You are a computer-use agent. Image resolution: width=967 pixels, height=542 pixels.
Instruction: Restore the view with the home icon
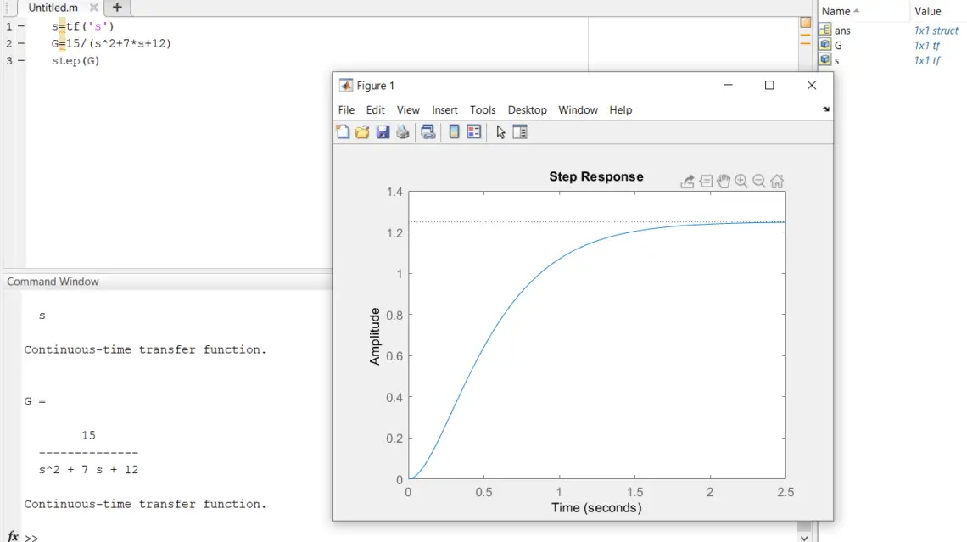coord(777,182)
